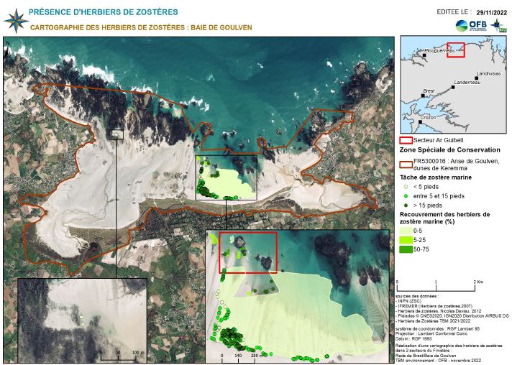This screenshot has height=365, width=512.
Task: Click the OFB logo
Action: 471,25
